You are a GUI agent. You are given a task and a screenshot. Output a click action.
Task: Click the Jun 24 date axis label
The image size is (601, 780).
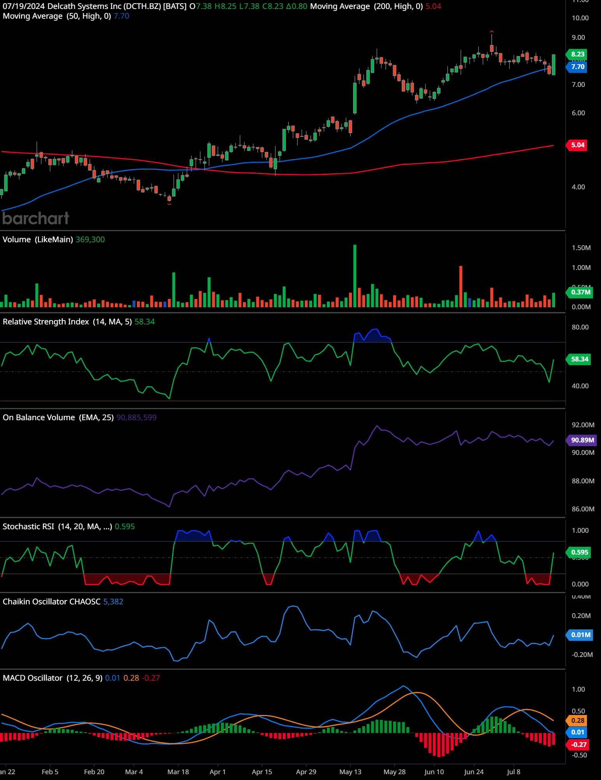click(474, 772)
